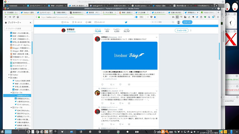Open the Firefox hamburger menu
The image size is (239, 134).
click(x=218, y=17)
